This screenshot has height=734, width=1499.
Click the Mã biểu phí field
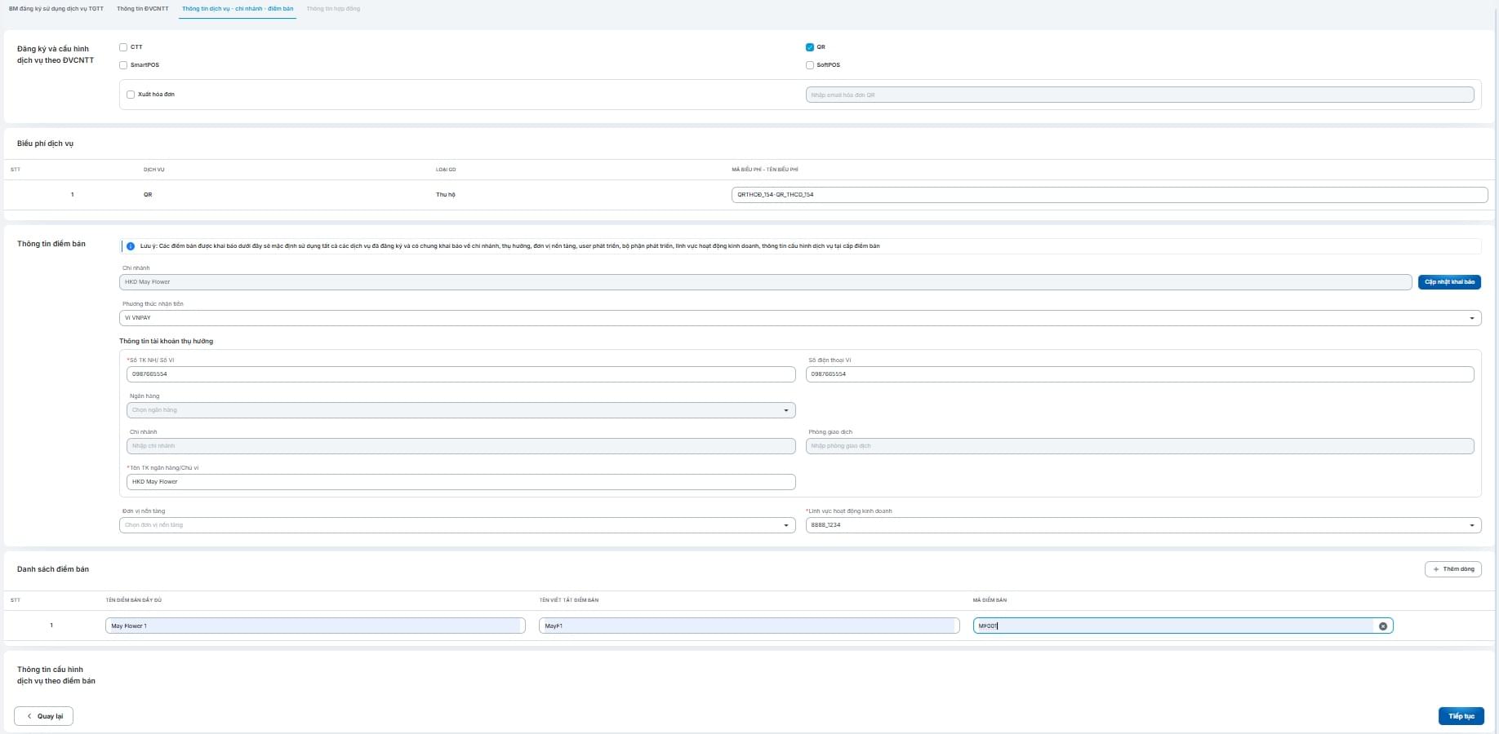click(x=1109, y=195)
